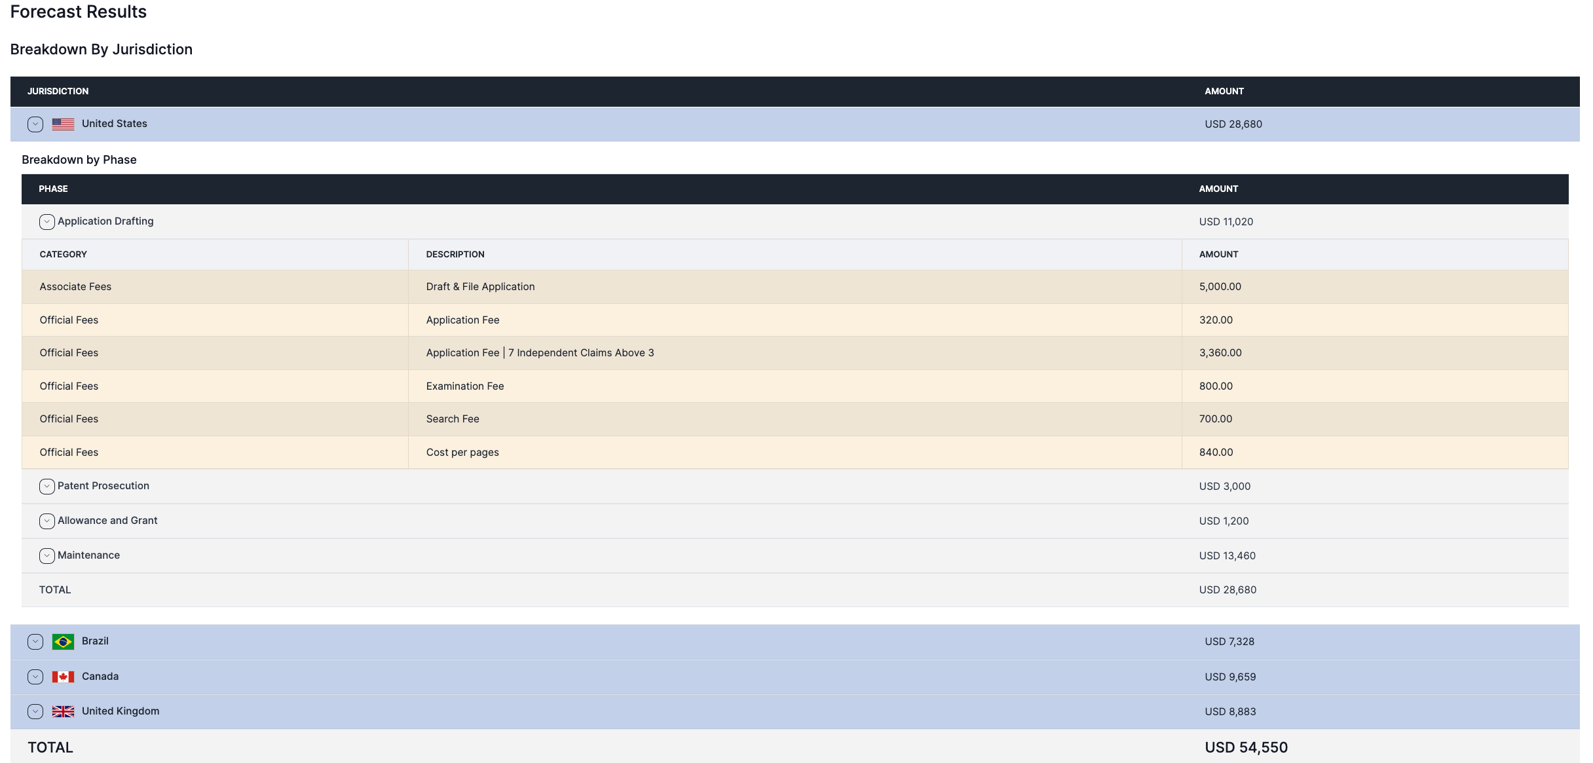
Task: Click the Cost per pages description
Action: (x=462, y=453)
